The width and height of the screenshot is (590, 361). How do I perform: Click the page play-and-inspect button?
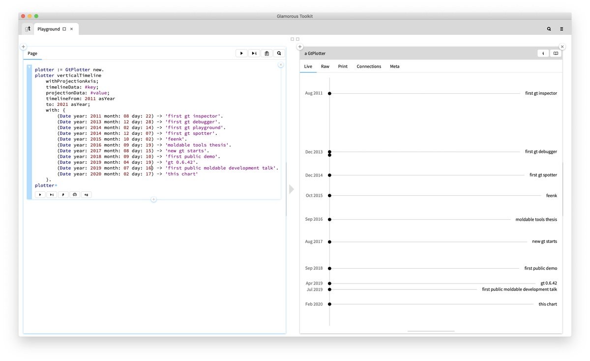254,53
